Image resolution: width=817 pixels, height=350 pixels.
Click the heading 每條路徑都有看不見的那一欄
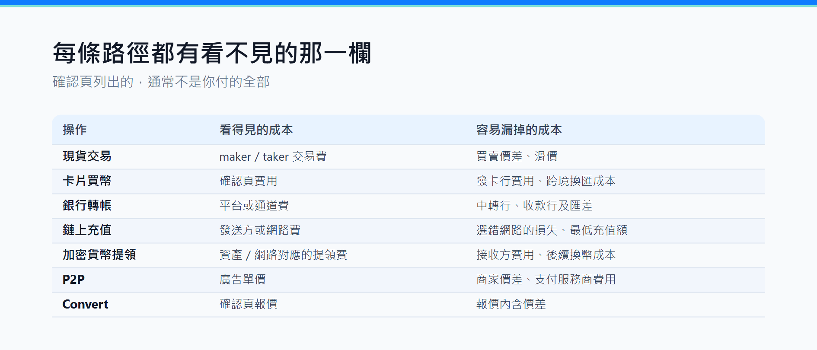pos(212,53)
